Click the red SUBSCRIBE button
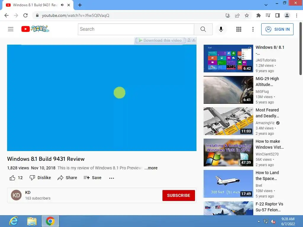Viewport: 303px width, 227px height. (178, 196)
